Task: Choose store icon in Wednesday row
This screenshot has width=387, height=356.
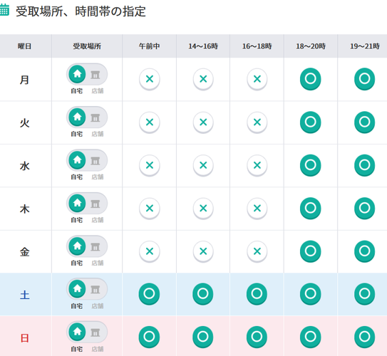Action: [96, 161]
